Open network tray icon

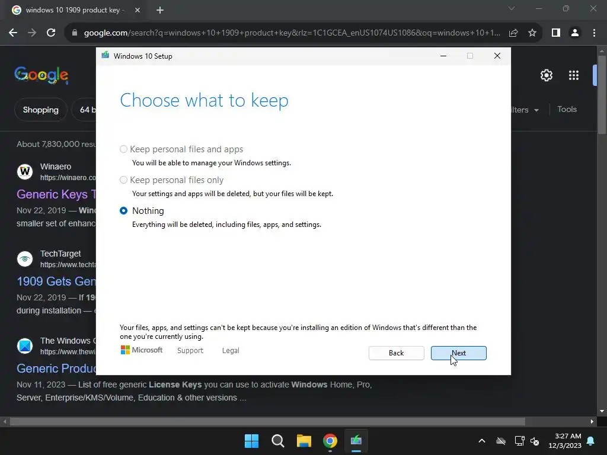click(x=519, y=441)
